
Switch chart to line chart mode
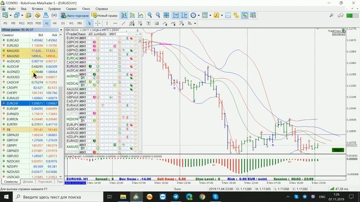(x=141, y=15)
